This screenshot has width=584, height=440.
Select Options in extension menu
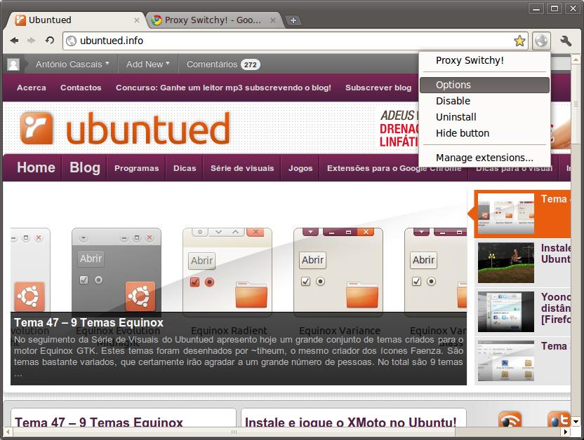point(484,85)
